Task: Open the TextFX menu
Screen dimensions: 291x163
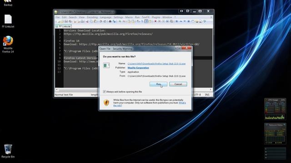Action: click(145, 17)
